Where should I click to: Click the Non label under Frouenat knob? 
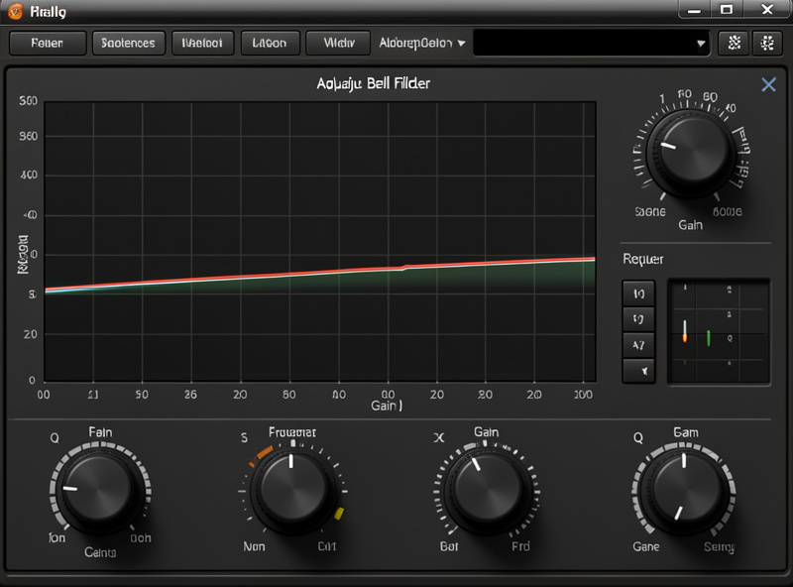254,546
